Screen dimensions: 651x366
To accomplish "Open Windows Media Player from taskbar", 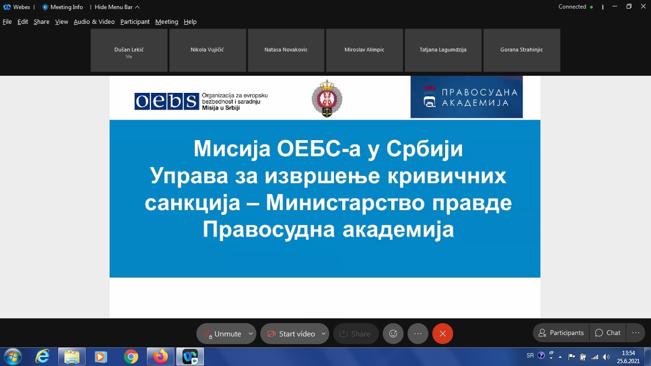I will (101, 356).
